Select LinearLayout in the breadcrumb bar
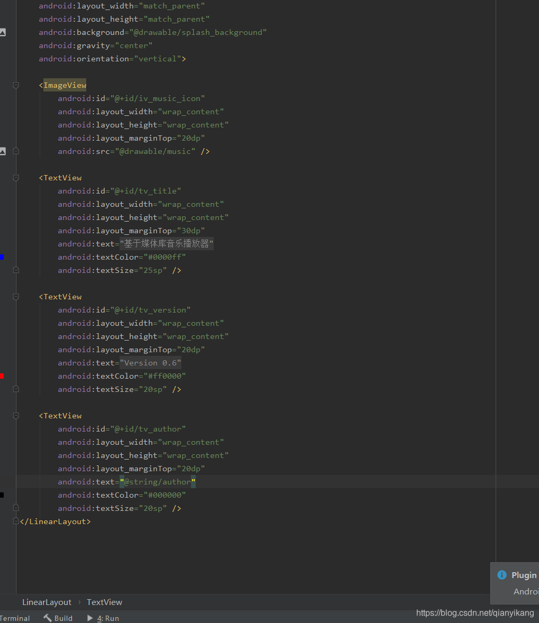 47,602
